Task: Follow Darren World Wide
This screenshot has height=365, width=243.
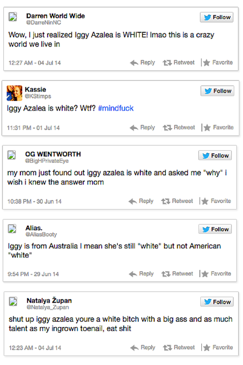Action: coord(217,17)
